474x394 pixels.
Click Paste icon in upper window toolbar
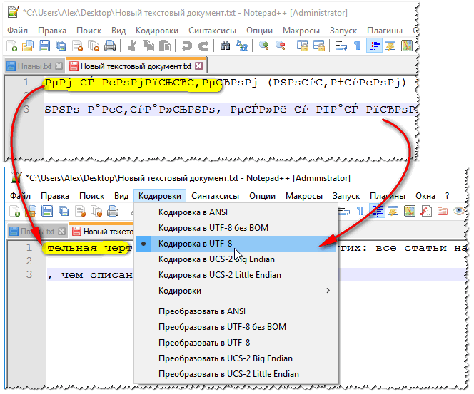pyautogui.click(x=165, y=46)
